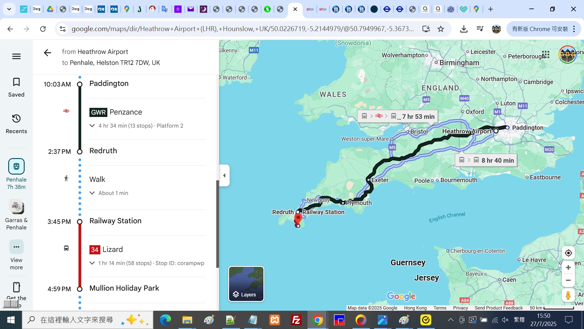Select the 8 hr 40 min alternate route

point(486,160)
